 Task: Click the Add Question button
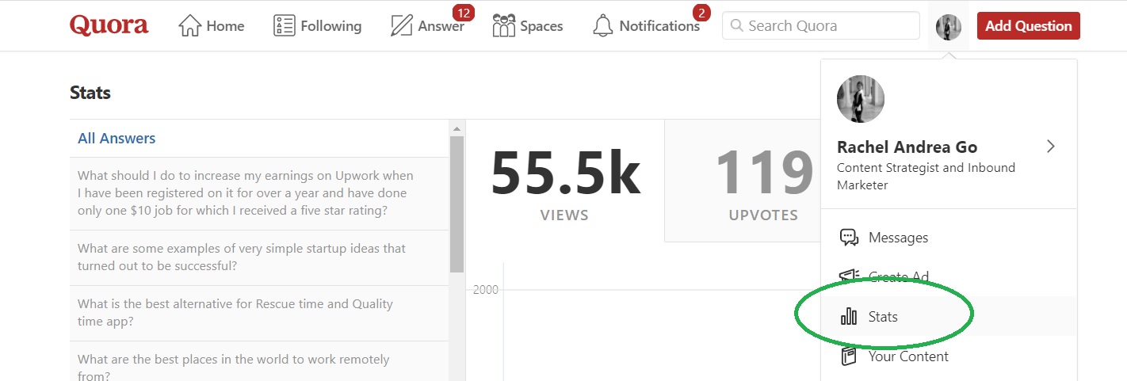(1029, 26)
